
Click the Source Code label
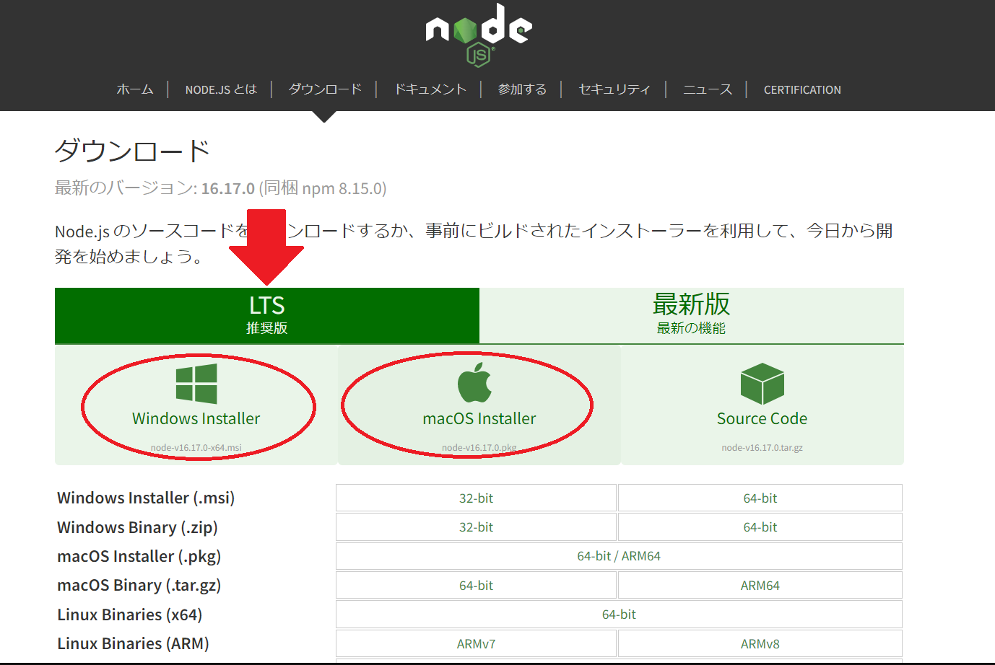762,418
